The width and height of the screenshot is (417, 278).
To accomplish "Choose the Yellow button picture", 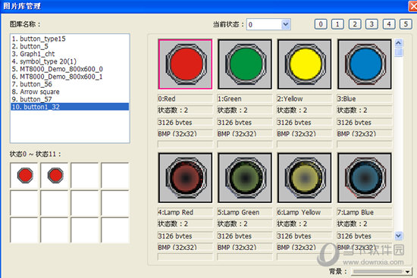I will (304, 64).
